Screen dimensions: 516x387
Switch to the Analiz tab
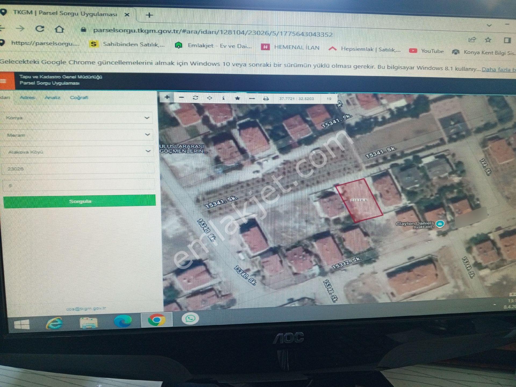tap(52, 97)
